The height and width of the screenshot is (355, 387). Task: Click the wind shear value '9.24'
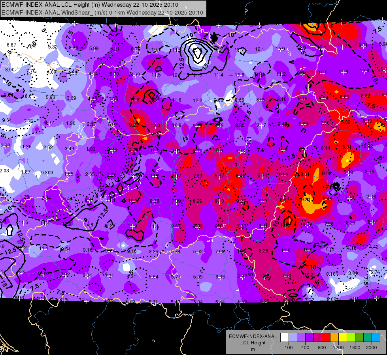point(262,175)
